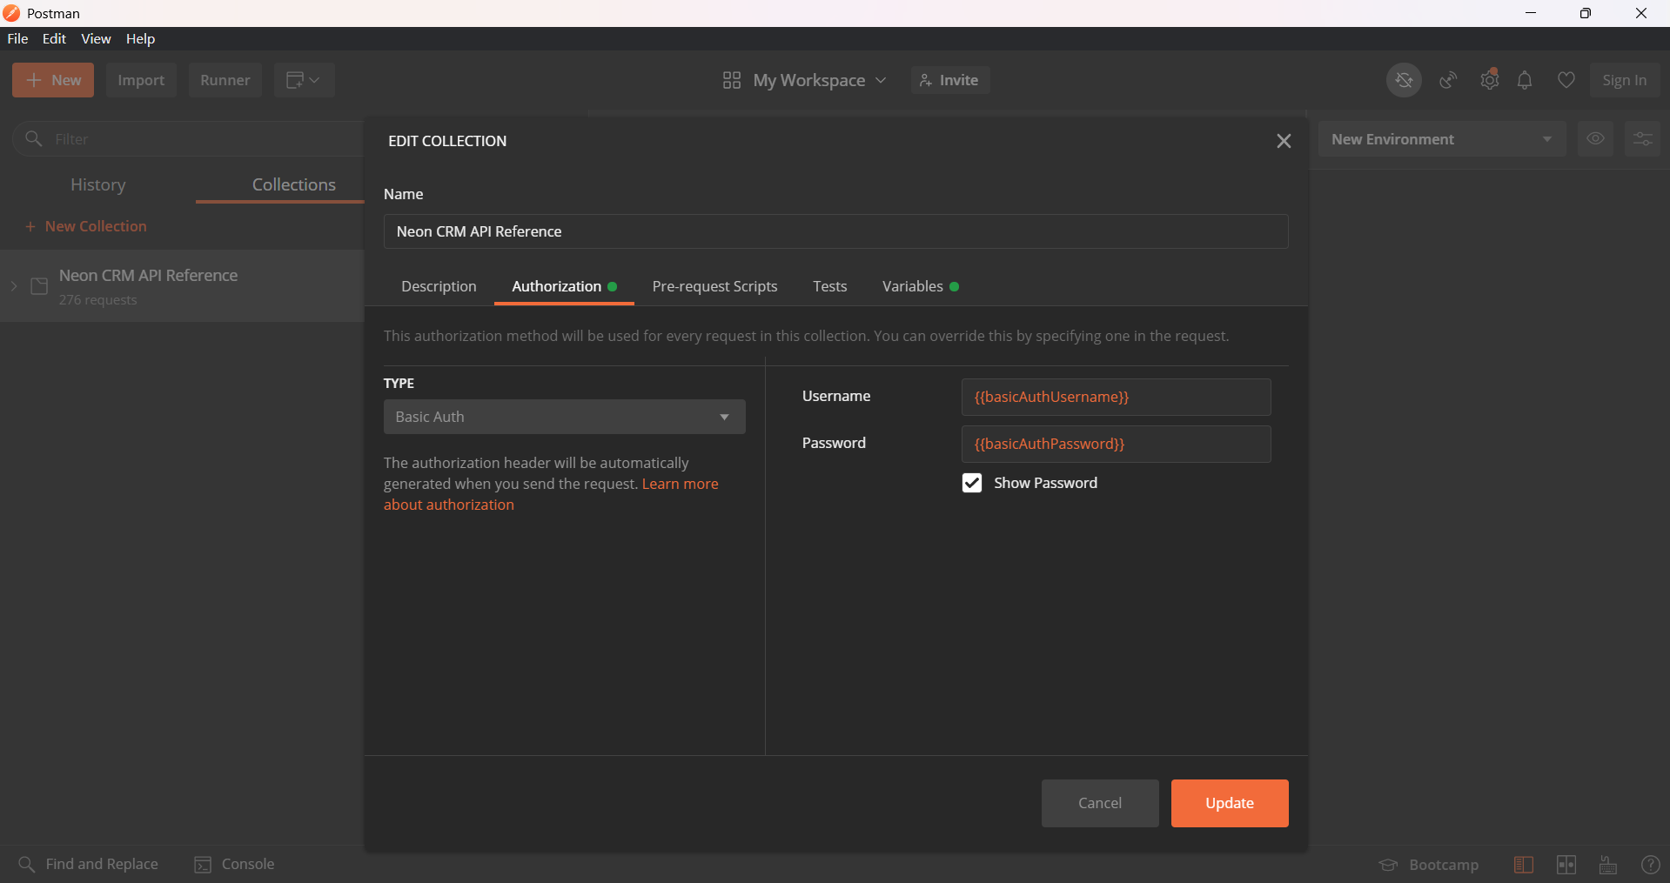Open environment quick look eye icon
1670x883 pixels.
tap(1595, 139)
